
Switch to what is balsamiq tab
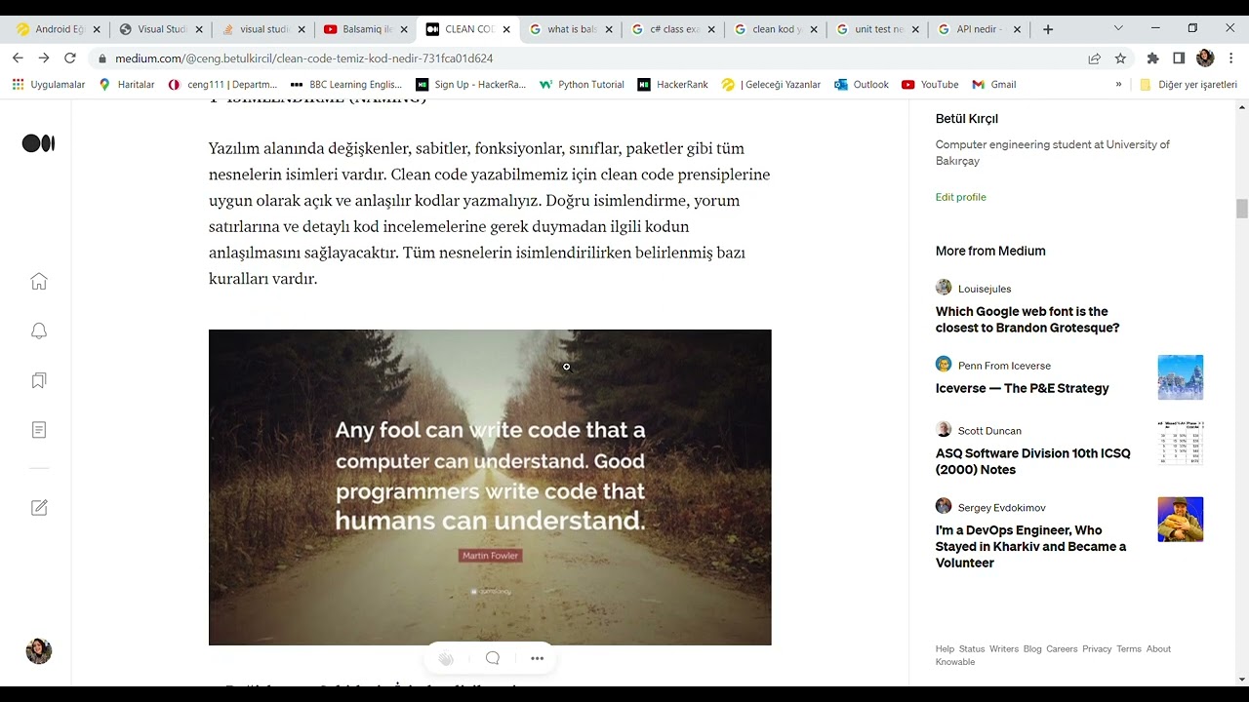(x=571, y=29)
